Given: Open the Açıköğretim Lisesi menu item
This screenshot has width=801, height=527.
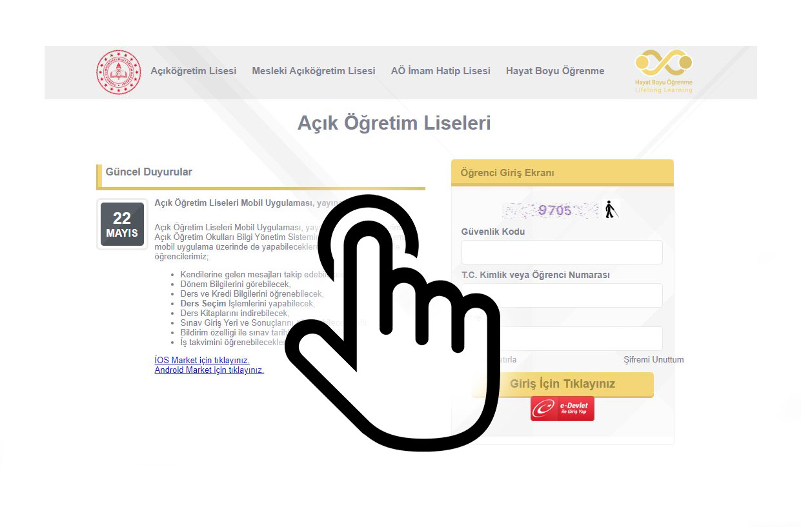Looking at the screenshot, I should (193, 71).
